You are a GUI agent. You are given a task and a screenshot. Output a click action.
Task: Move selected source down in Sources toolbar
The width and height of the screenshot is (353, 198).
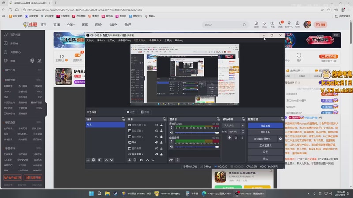pyautogui.click(x=153, y=160)
